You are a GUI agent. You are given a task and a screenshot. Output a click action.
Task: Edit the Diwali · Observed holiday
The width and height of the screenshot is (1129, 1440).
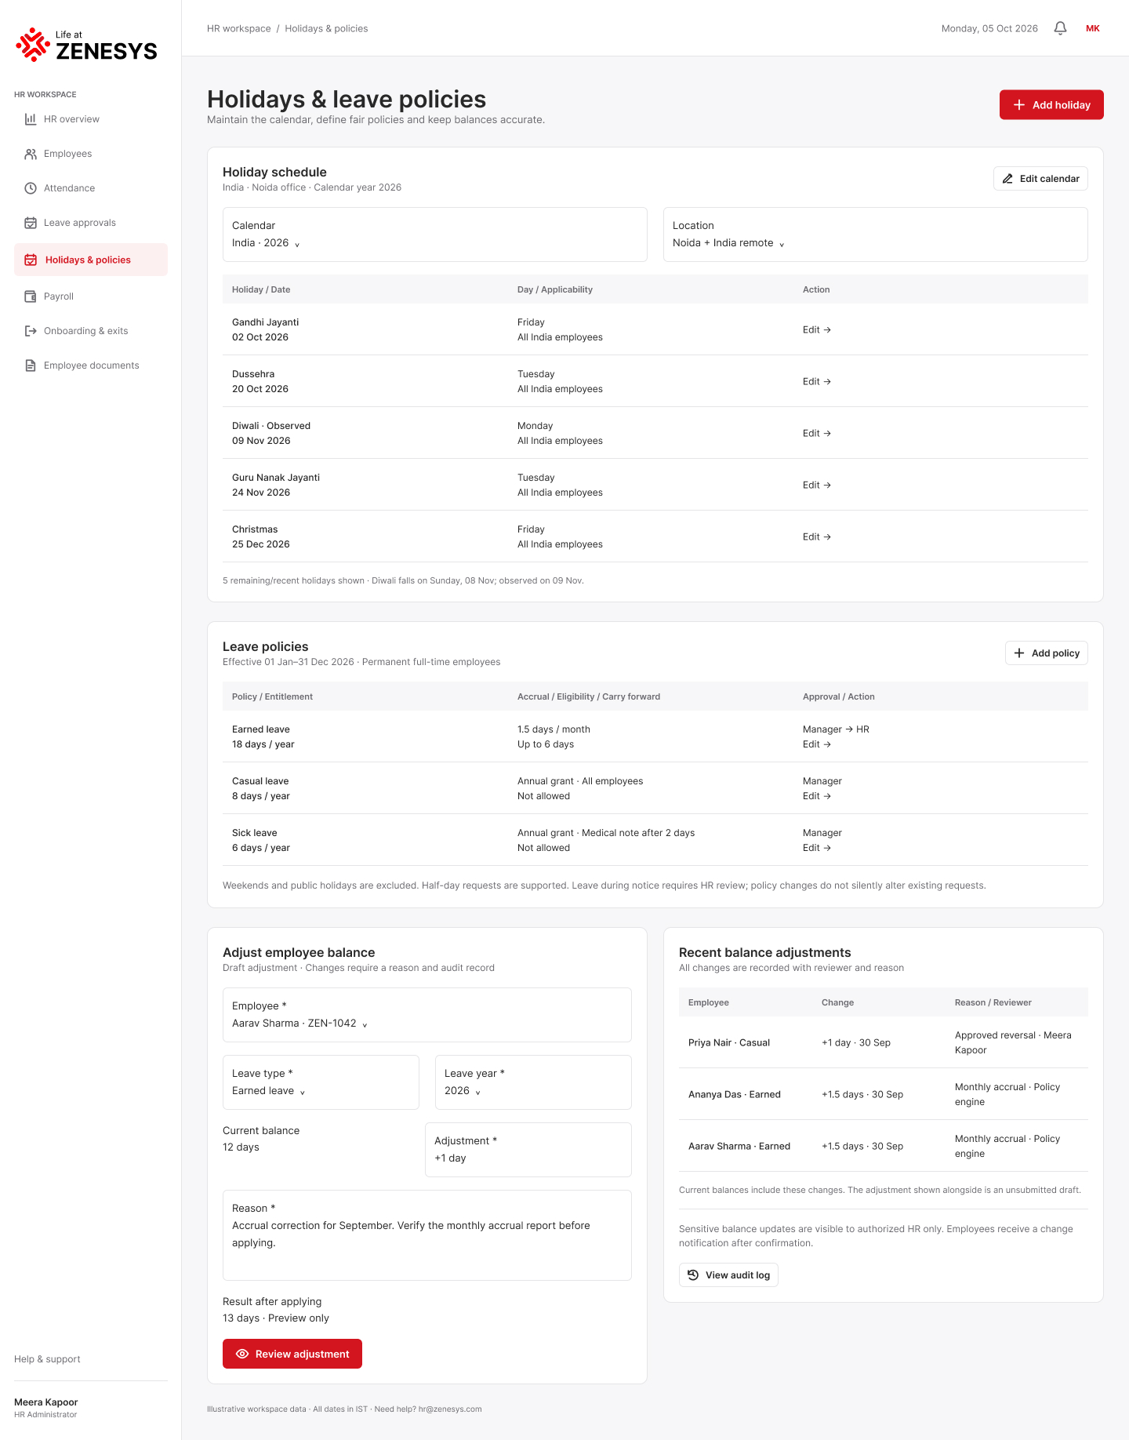816,434
